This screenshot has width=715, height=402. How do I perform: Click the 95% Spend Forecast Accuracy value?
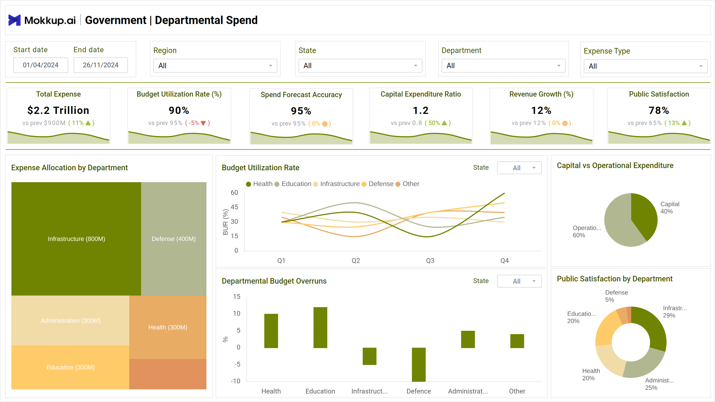point(301,111)
